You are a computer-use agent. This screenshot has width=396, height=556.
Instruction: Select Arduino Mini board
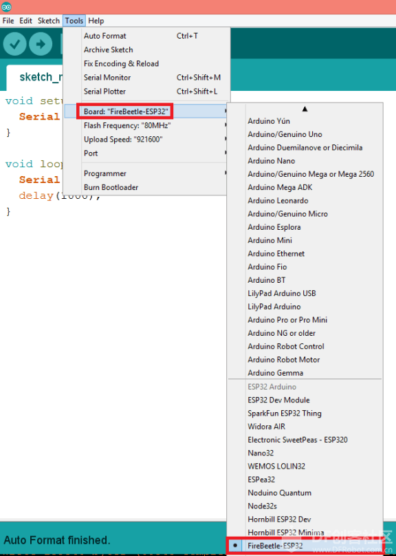point(305,240)
